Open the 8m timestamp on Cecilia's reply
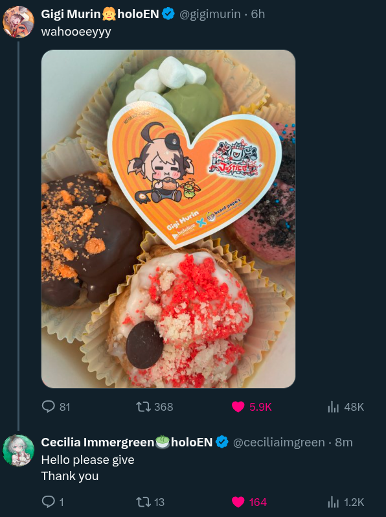The width and height of the screenshot is (386, 517). (344, 442)
